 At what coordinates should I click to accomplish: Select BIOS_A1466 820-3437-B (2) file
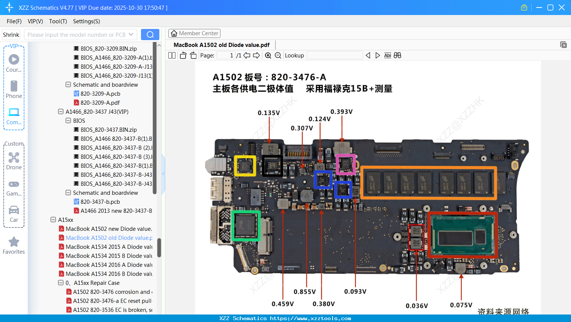coord(113,147)
